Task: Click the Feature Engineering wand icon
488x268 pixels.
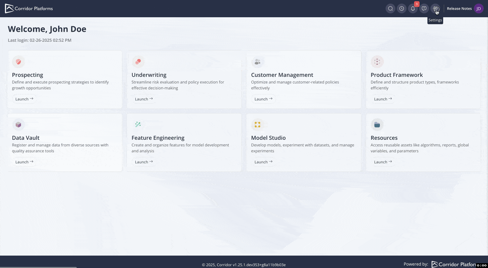Action: coord(138,124)
